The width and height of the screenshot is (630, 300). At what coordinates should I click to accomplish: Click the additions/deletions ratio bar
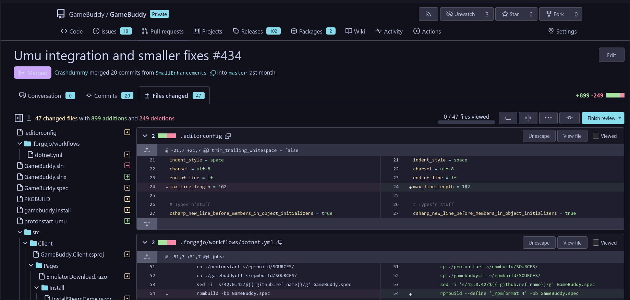click(615, 95)
